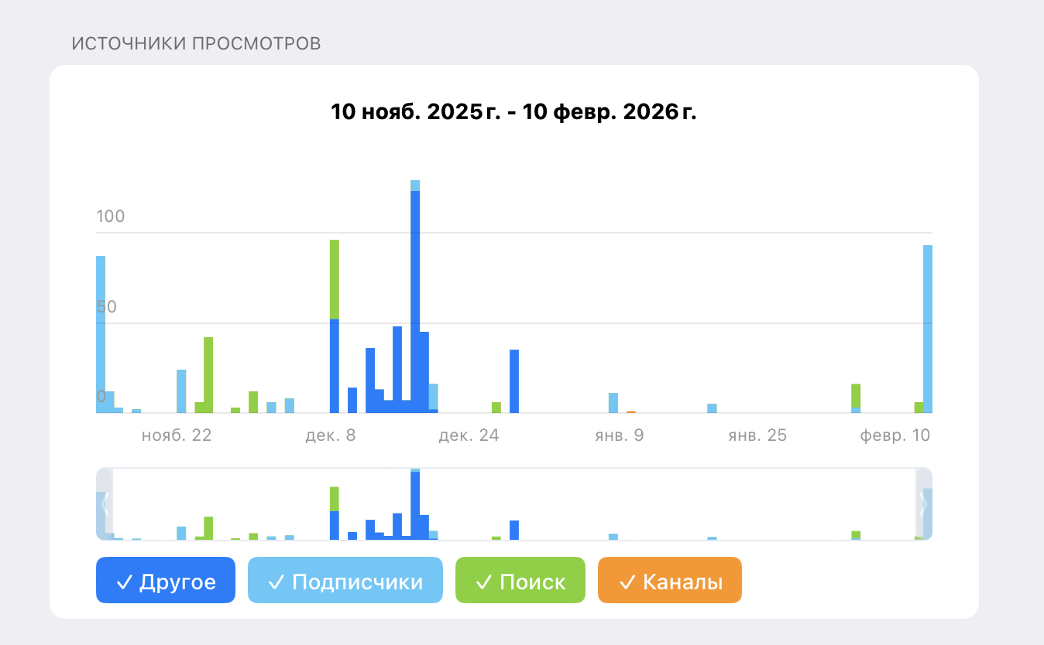Select the tiny orange bar near янв. 9
The height and width of the screenshot is (645, 1044).
[631, 411]
